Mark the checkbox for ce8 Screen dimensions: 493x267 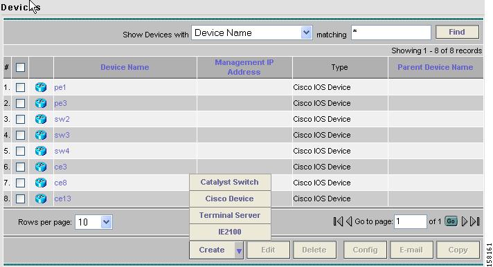pos(20,183)
